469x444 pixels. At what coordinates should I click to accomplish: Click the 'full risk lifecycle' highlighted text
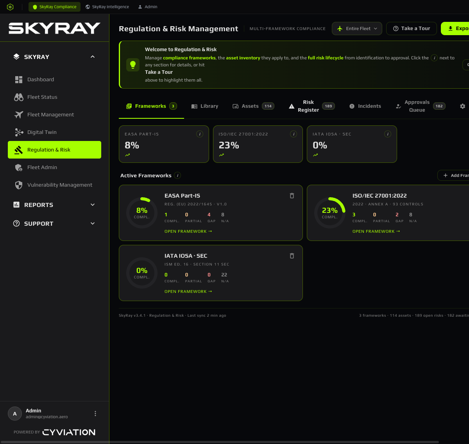pyautogui.click(x=326, y=58)
